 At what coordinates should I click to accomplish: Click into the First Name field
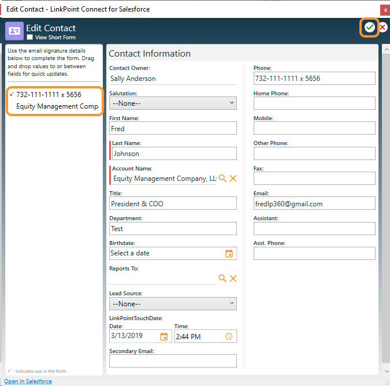pos(173,128)
